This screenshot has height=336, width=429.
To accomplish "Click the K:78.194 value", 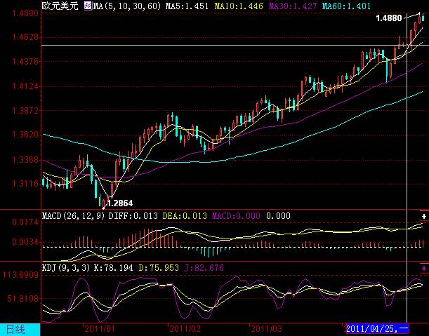I will 113,268.
